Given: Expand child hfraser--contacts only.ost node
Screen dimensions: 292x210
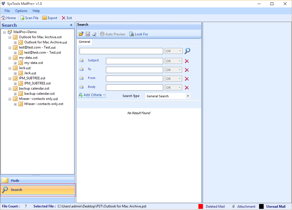Looking at the screenshot, I should click(x=15, y=104).
